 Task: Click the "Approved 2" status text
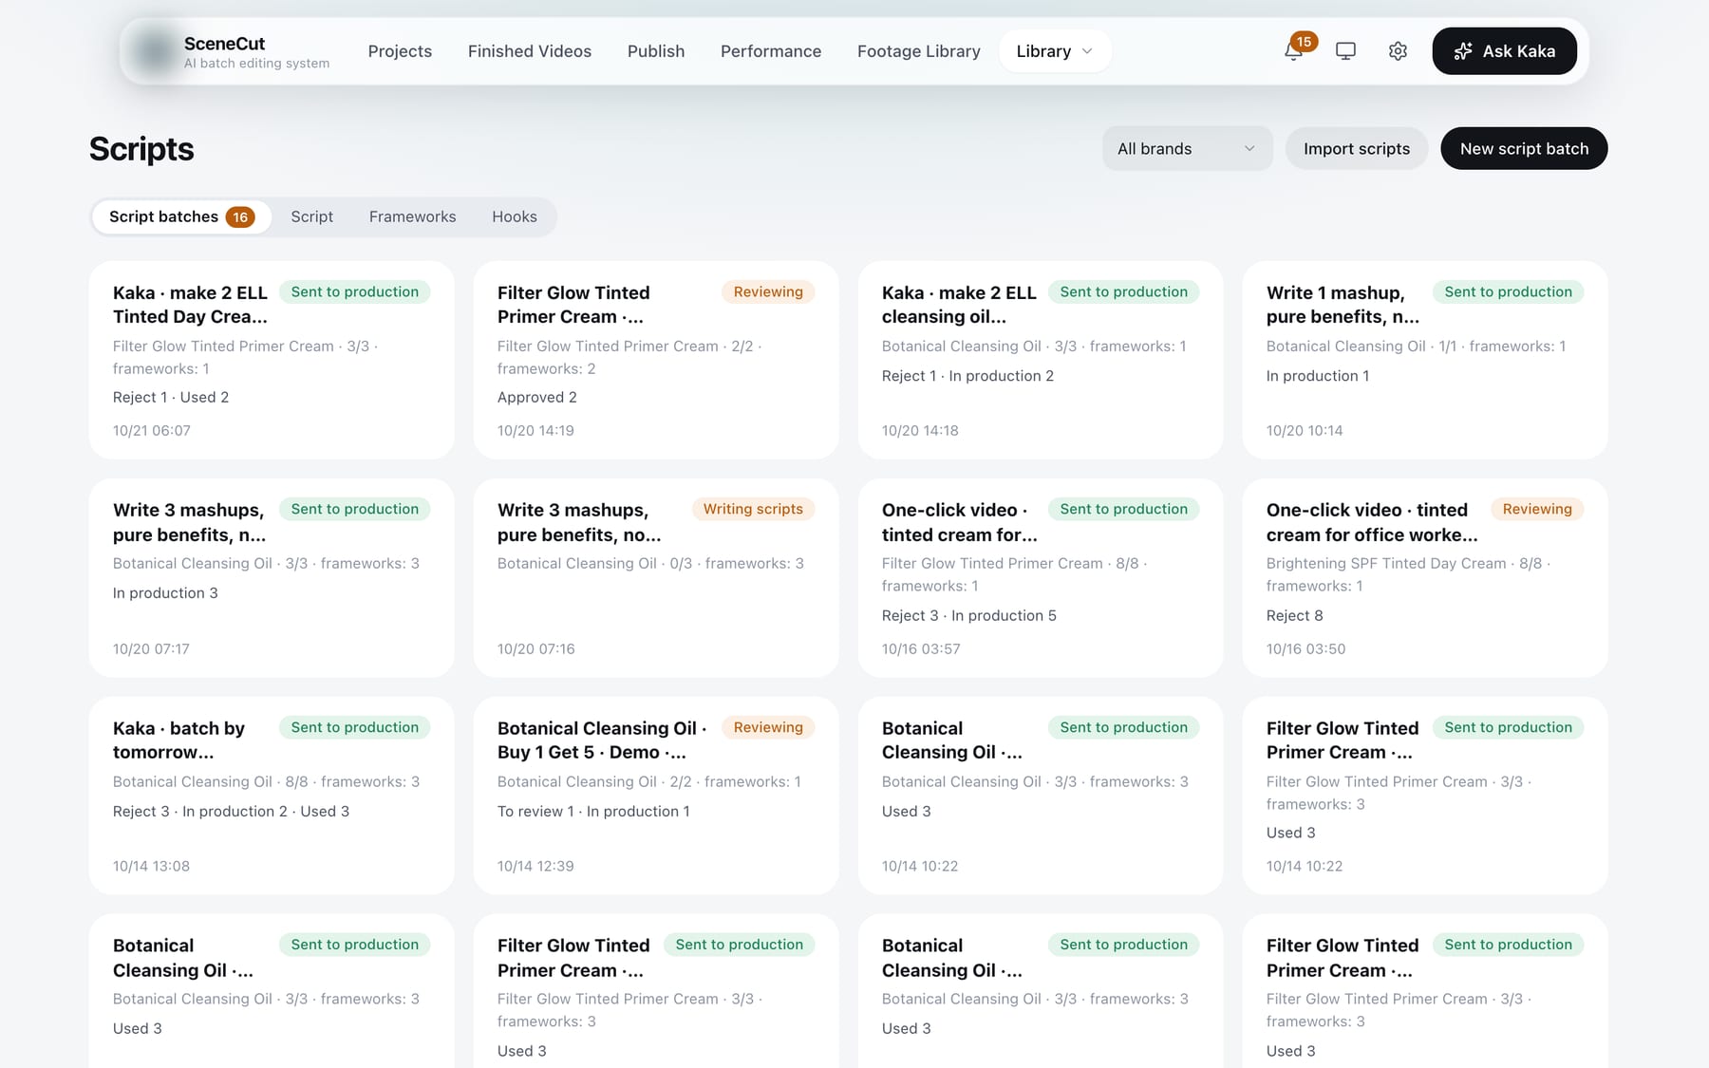537,398
